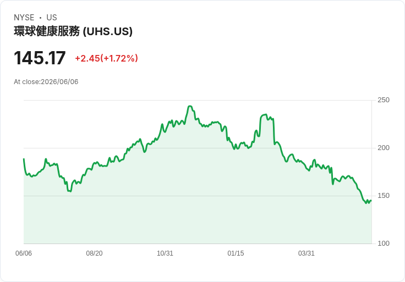405x282 pixels.
Task: Click the 01/15 x-axis date label
Action: [x=236, y=253]
